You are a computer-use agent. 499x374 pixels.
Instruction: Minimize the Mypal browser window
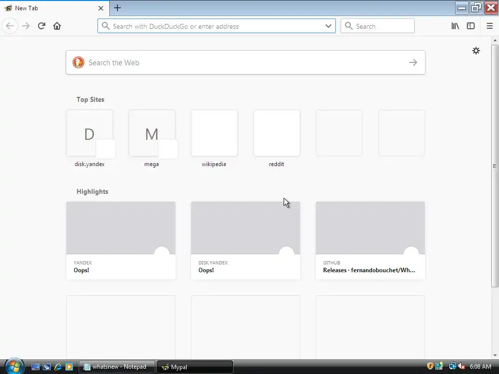point(461,8)
